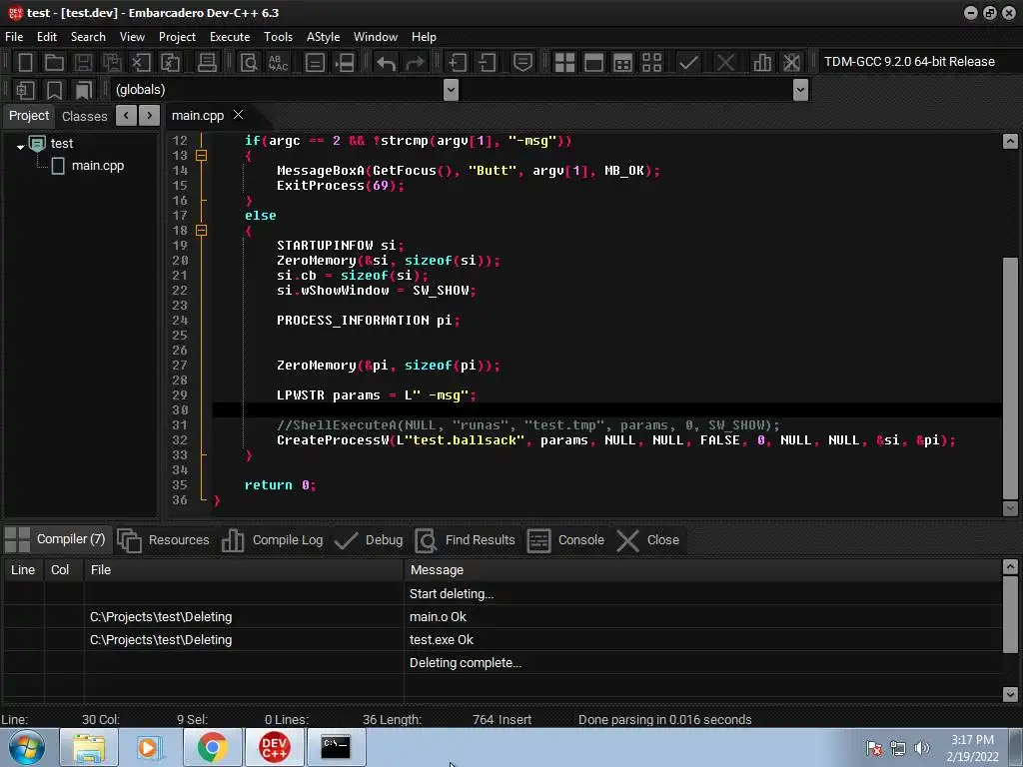The width and height of the screenshot is (1023, 767).
Task: Click the Save All toolbar icon
Action: pos(112,63)
